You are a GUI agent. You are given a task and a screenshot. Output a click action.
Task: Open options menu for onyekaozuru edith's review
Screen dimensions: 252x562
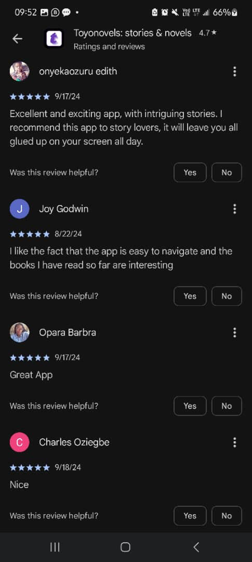(x=234, y=72)
